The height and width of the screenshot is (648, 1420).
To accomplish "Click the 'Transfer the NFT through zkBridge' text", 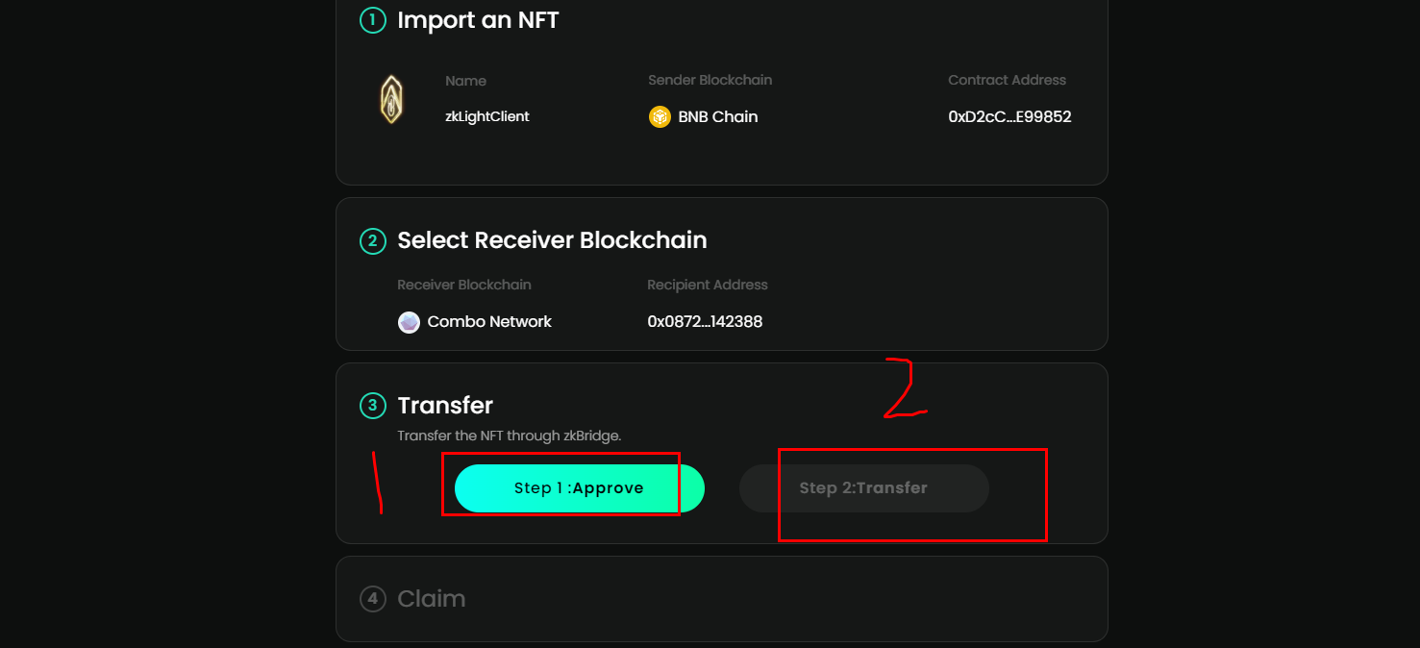I will (510, 436).
